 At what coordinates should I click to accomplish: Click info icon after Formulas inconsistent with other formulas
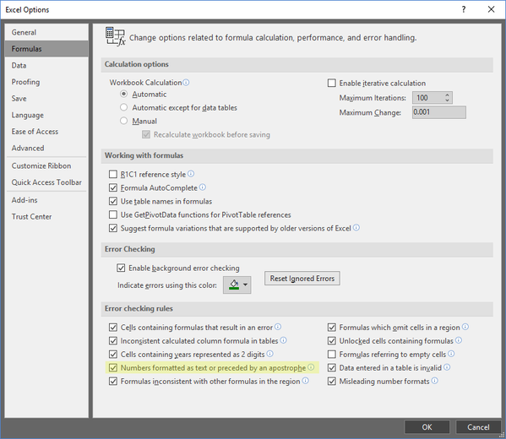click(305, 381)
